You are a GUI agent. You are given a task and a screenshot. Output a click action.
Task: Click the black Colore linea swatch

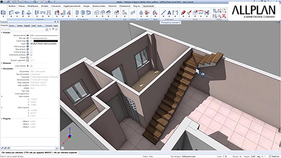point(46,41)
